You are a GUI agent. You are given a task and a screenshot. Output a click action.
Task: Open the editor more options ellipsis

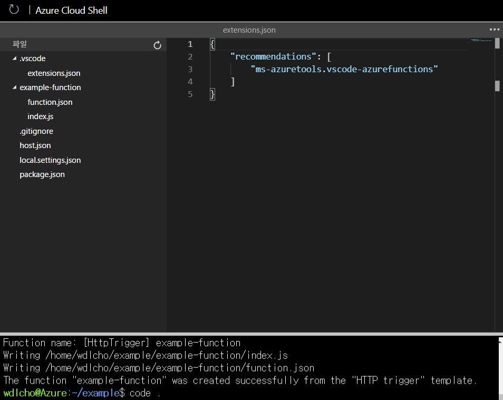[495, 30]
